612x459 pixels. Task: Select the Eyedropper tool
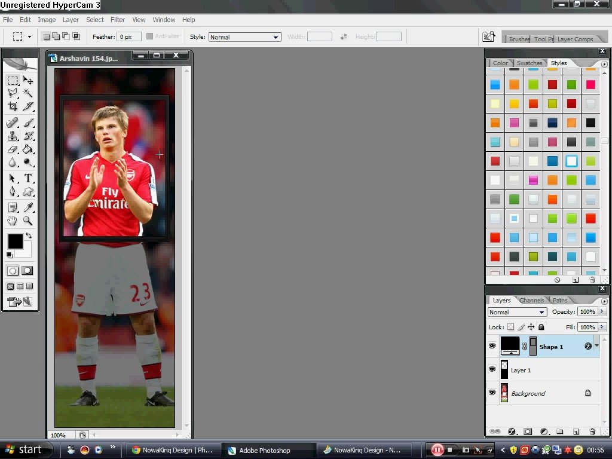27,207
